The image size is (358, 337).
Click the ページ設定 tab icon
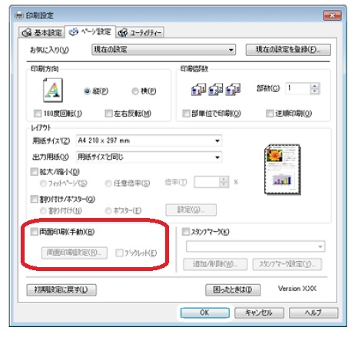pyautogui.click(x=74, y=31)
